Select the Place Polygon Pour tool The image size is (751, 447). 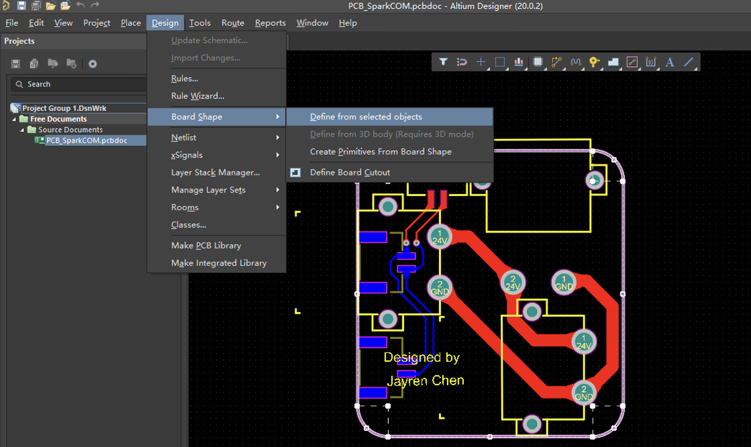[x=613, y=62]
